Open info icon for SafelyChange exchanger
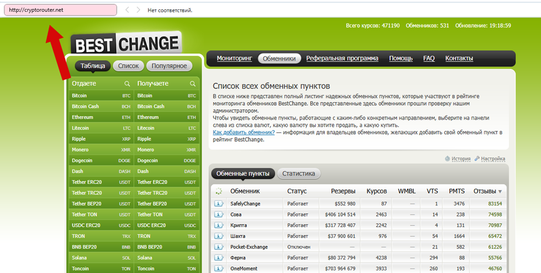 click(219, 204)
